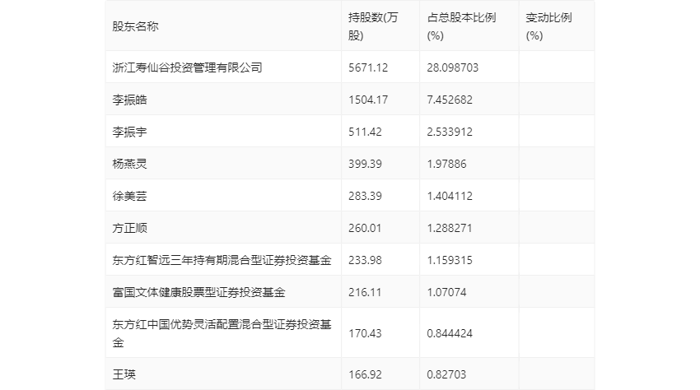Click shareholding value 511.42
Image resolution: width=700 pixels, height=390 pixels.
(x=365, y=132)
